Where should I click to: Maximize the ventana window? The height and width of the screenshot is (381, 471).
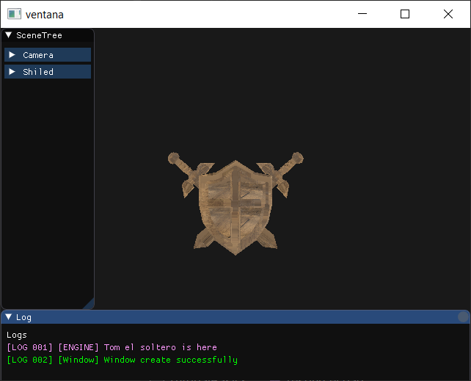(x=405, y=14)
